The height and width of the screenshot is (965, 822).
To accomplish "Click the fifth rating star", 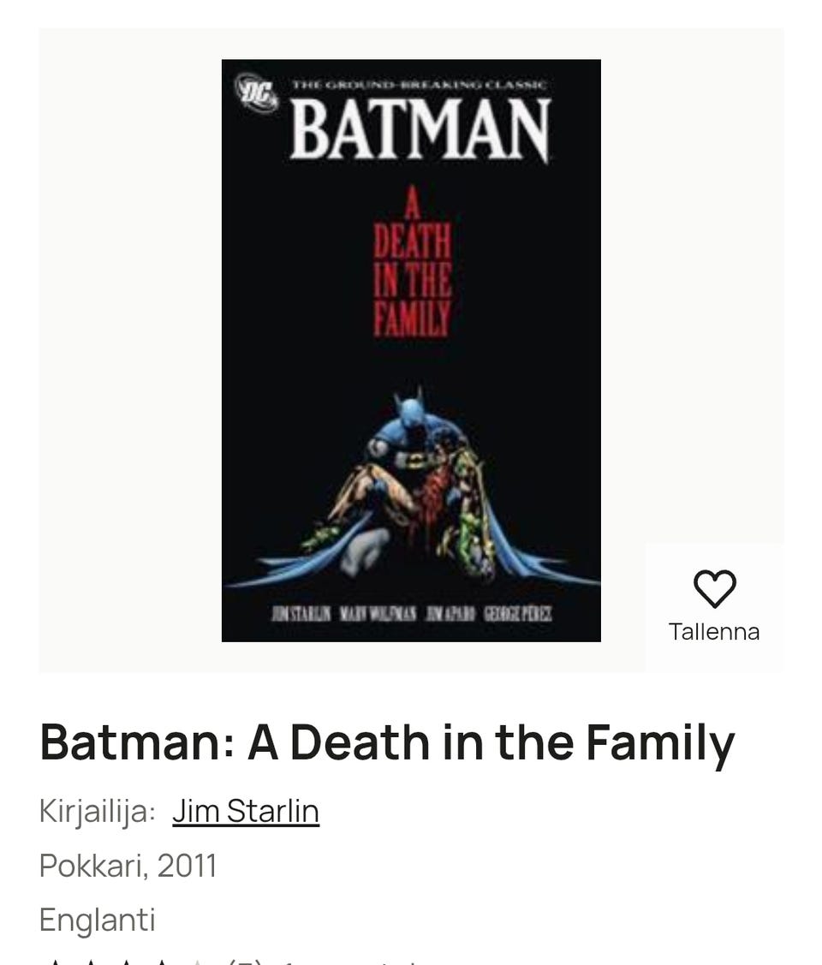I will (x=198, y=962).
